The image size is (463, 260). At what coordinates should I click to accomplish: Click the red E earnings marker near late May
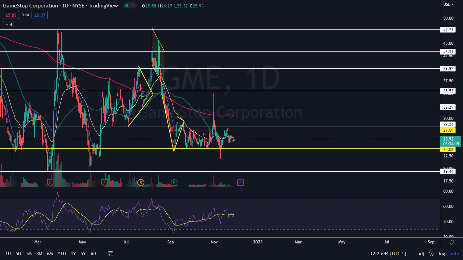coord(104,182)
